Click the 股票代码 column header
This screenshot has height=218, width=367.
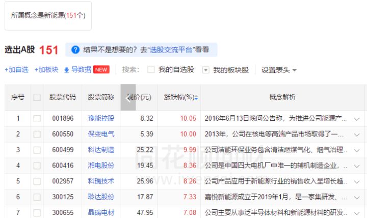point(63,97)
